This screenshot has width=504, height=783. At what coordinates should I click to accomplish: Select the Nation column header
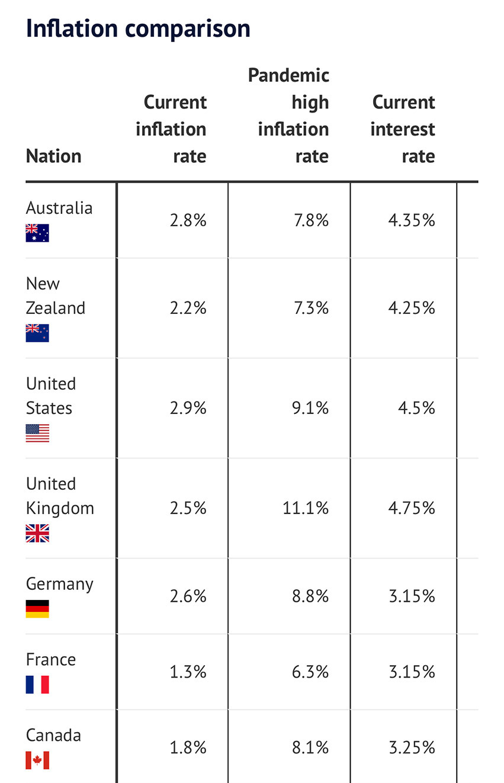point(54,156)
